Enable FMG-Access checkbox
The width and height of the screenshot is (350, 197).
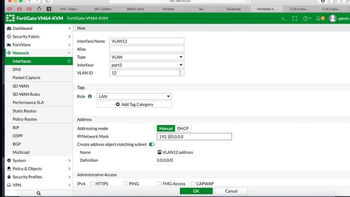(159, 184)
